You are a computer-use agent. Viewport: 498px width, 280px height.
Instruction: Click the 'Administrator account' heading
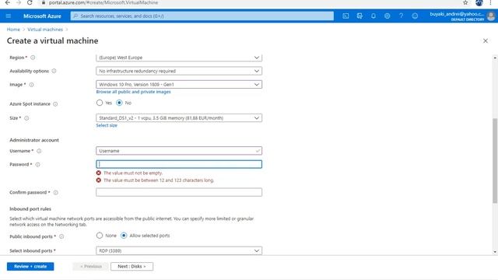34,140
